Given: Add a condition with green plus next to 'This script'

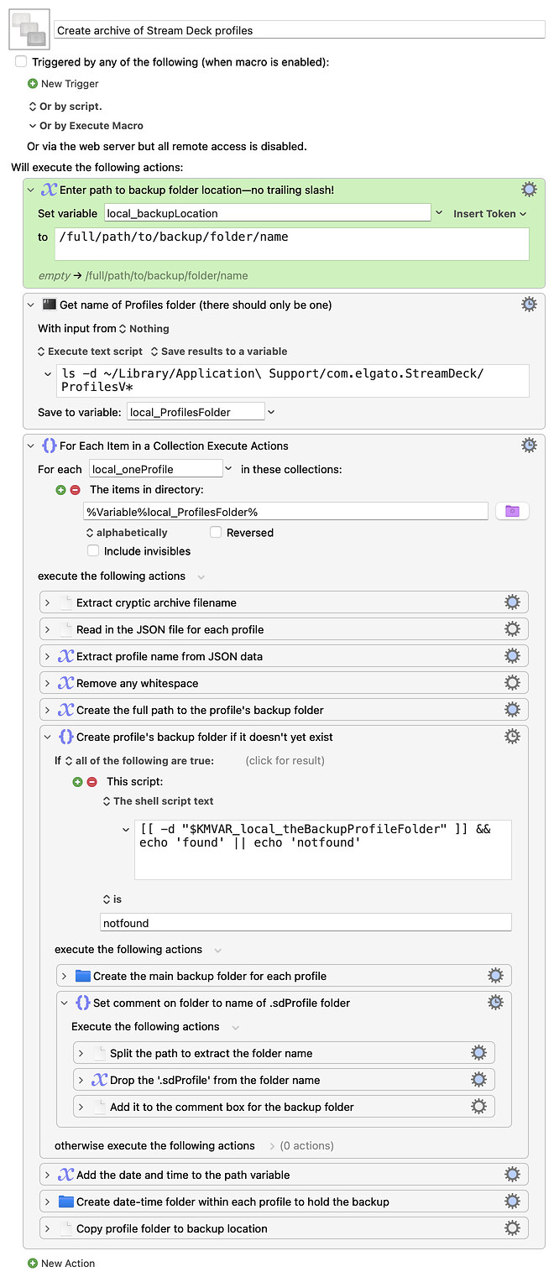Looking at the screenshot, I should tap(77, 782).
